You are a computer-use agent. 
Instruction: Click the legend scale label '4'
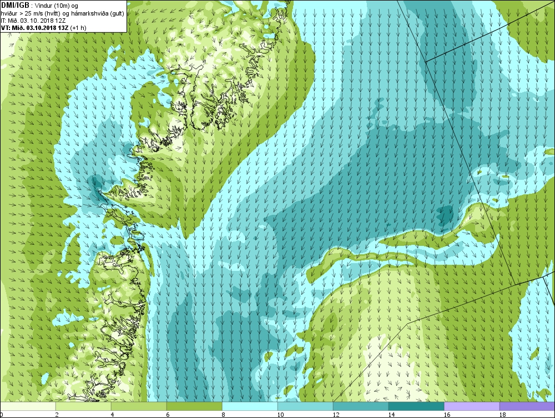click(x=112, y=415)
